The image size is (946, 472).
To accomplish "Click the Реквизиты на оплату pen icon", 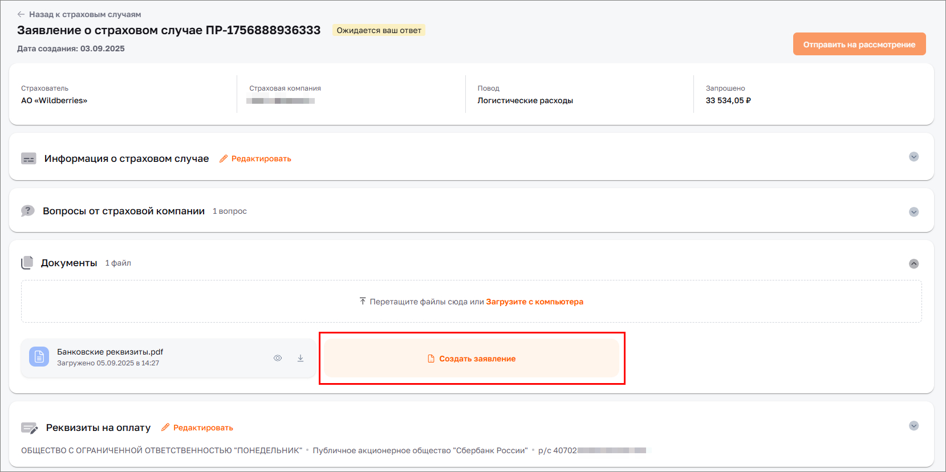I will [x=29, y=427].
